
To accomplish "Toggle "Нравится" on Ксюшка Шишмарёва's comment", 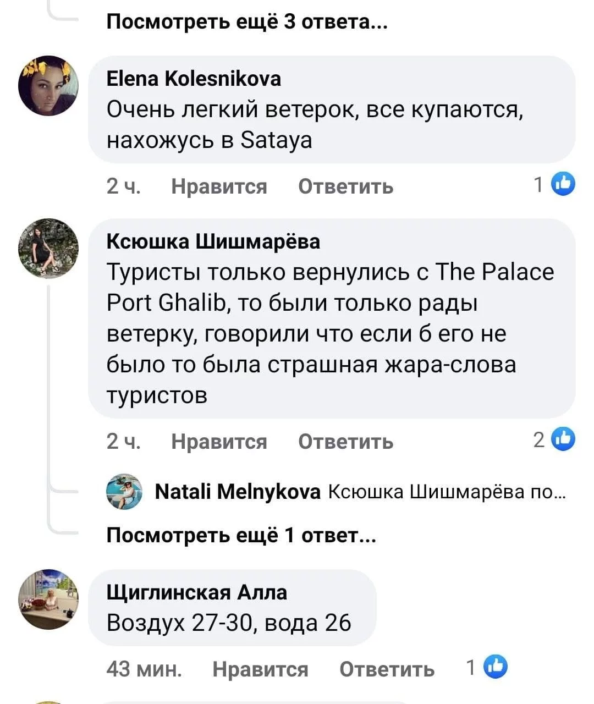I will (219, 441).
